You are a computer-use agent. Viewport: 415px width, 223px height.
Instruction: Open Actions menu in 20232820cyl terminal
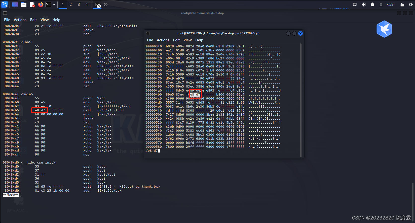click(163, 40)
